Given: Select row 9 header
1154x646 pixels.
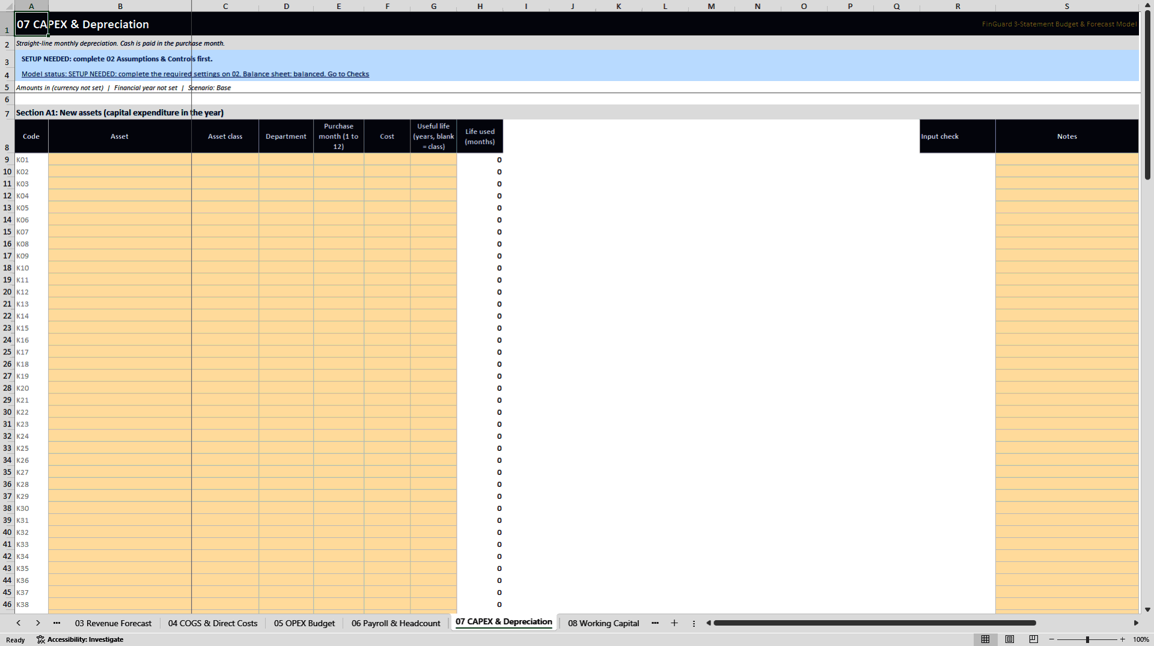Looking at the screenshot, I should click(7, 160).
